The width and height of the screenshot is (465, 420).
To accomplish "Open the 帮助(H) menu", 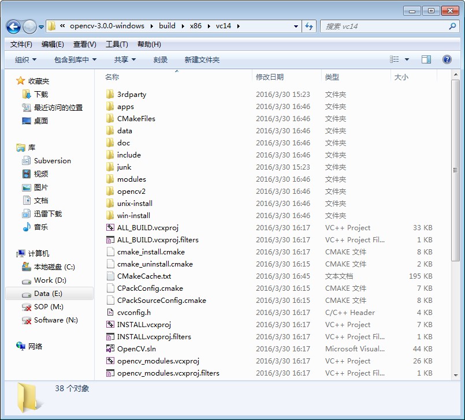I will tap(149, 44).
